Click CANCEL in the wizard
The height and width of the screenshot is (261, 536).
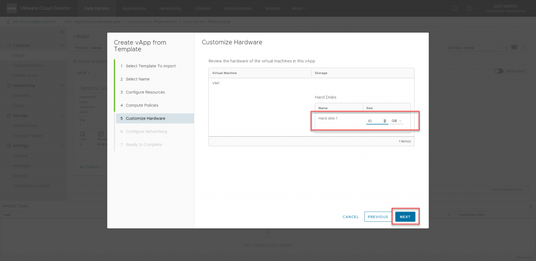click(351, 217)
